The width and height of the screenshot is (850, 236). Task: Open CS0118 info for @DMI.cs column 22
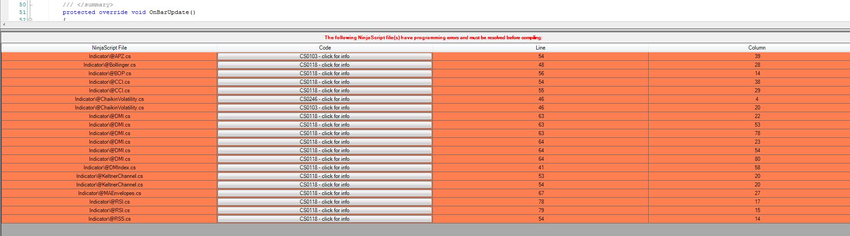tap(325, 116)
